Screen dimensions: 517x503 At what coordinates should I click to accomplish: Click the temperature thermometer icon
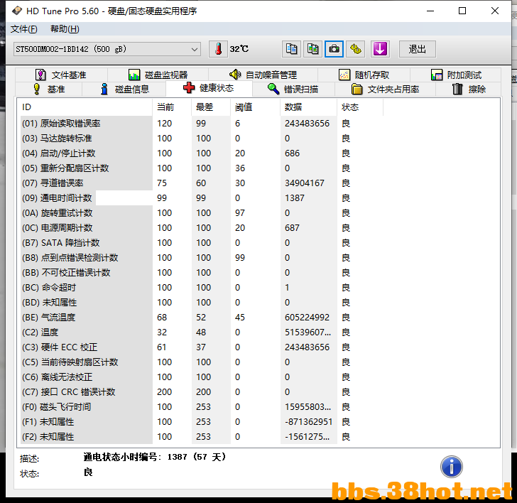(218, 49)
